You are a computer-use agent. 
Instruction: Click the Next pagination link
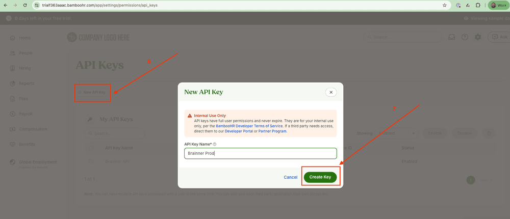click(486, 180)
